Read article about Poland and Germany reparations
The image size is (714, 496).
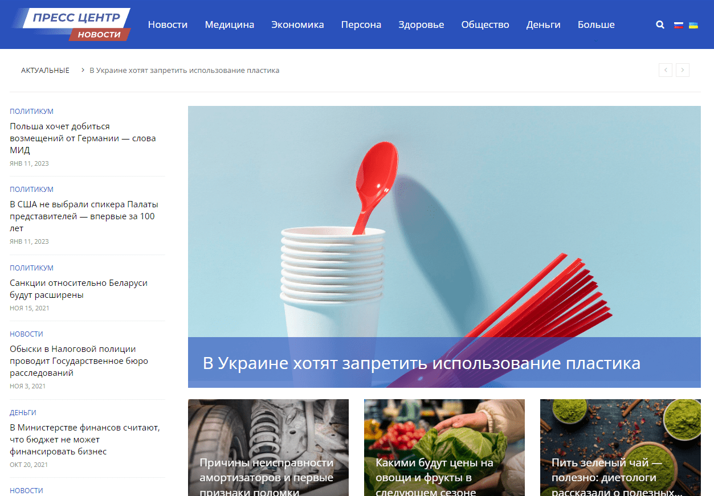pos(83,138)
